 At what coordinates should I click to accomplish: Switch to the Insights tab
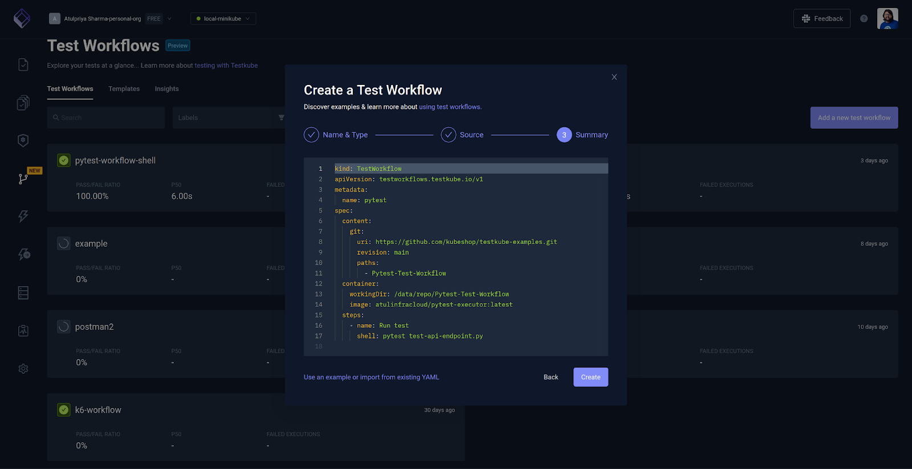166,89
